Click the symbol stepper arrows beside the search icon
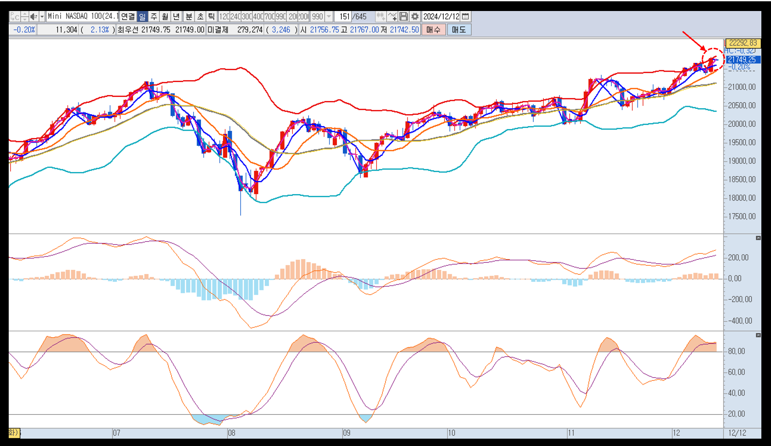 tap(25, 17)
